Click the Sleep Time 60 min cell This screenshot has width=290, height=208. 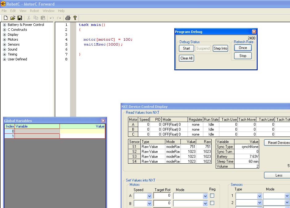click(x=246, y=161)
